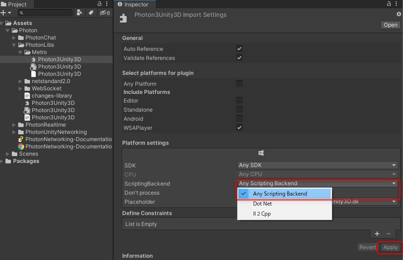
Task: Click the plugin puzzle icon beside Import Settings title
Action: coord(124,18)
